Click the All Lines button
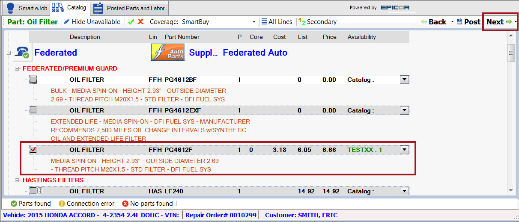 tap(277, 22)
